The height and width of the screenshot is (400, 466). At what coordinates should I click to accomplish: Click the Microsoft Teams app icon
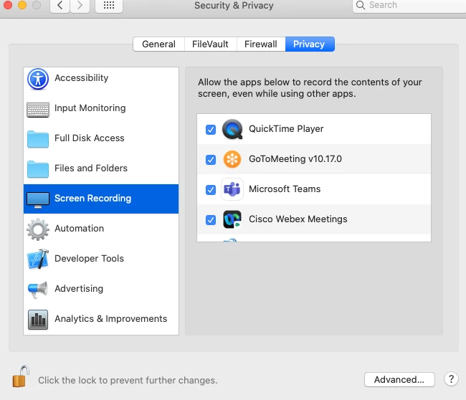coord(232,189)
